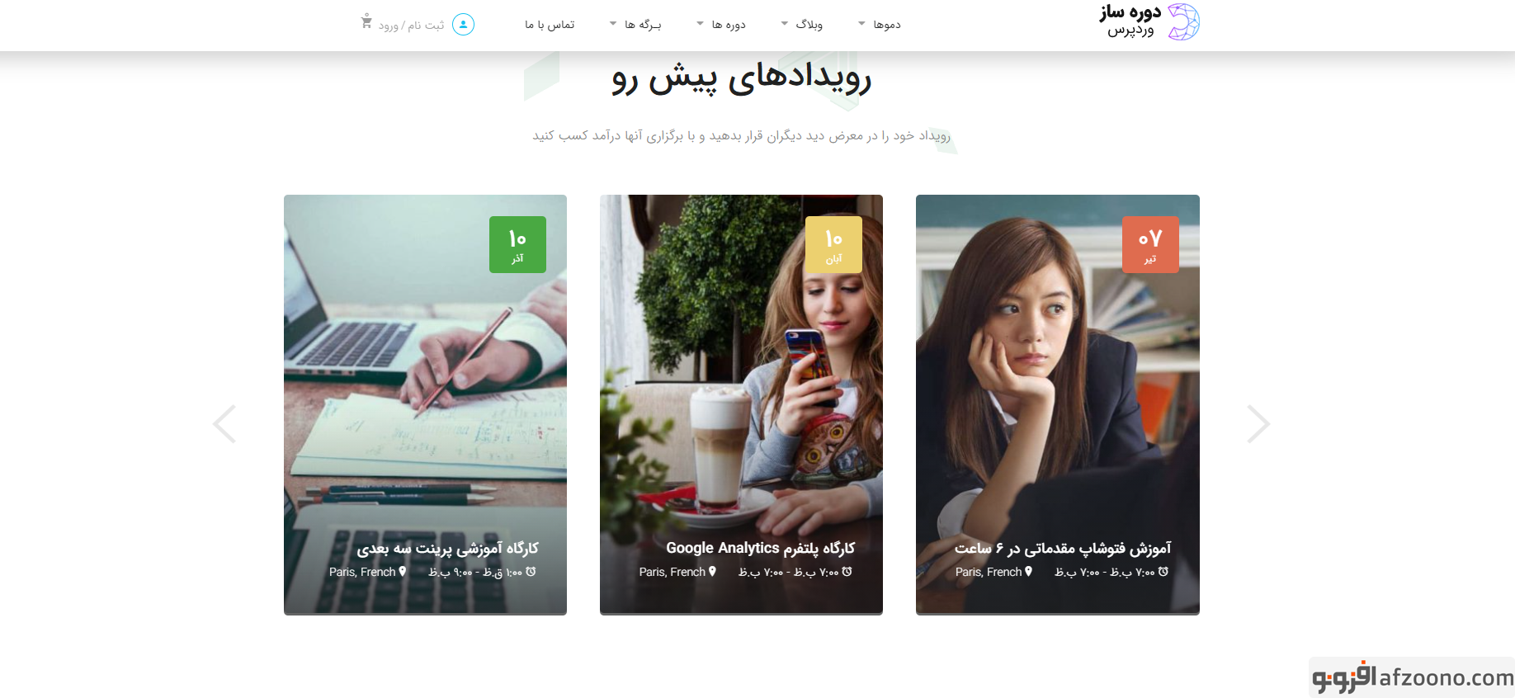1515x698 pixels.
Task: Expand the دموها dropdown menu
Action: [x=880, y=25]
